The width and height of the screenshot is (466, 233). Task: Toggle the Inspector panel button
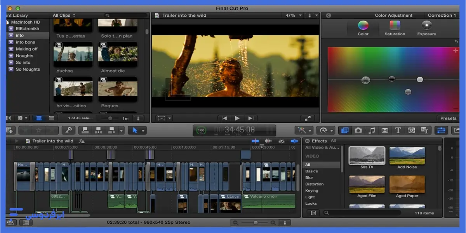pos(441,130)
